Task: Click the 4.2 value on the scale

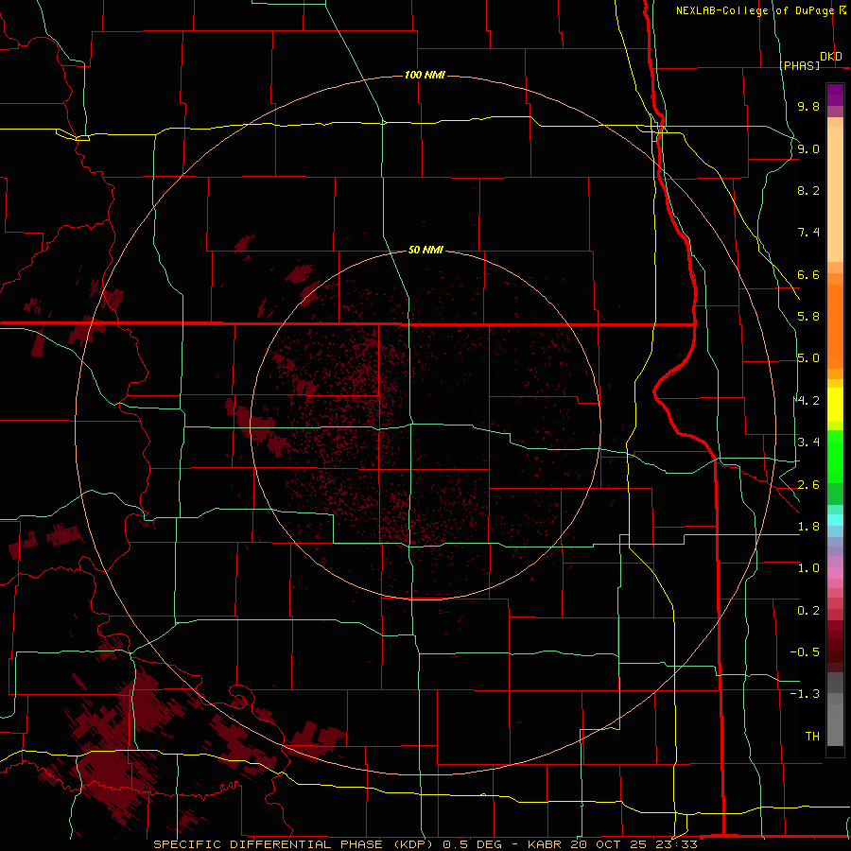Action: (808, 401)
